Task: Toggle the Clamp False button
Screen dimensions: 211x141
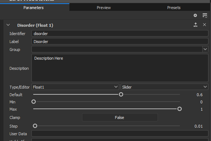Action: tap(120, 117)
